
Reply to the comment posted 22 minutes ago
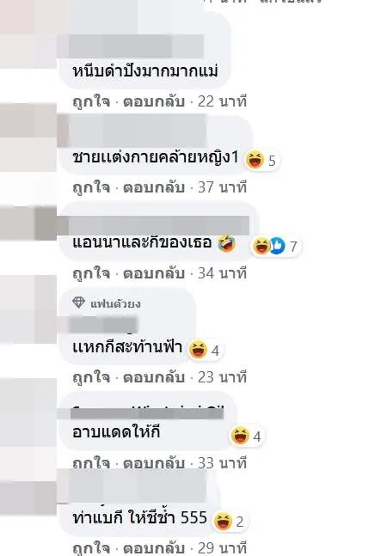(154, 101)
